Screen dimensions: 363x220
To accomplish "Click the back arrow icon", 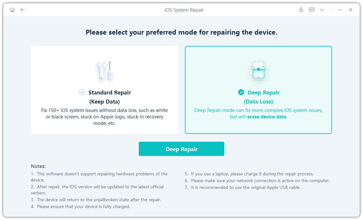I will 23,10.
